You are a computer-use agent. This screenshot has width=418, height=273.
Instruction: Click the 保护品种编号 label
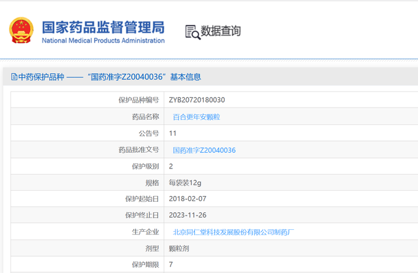coord(138,100)
